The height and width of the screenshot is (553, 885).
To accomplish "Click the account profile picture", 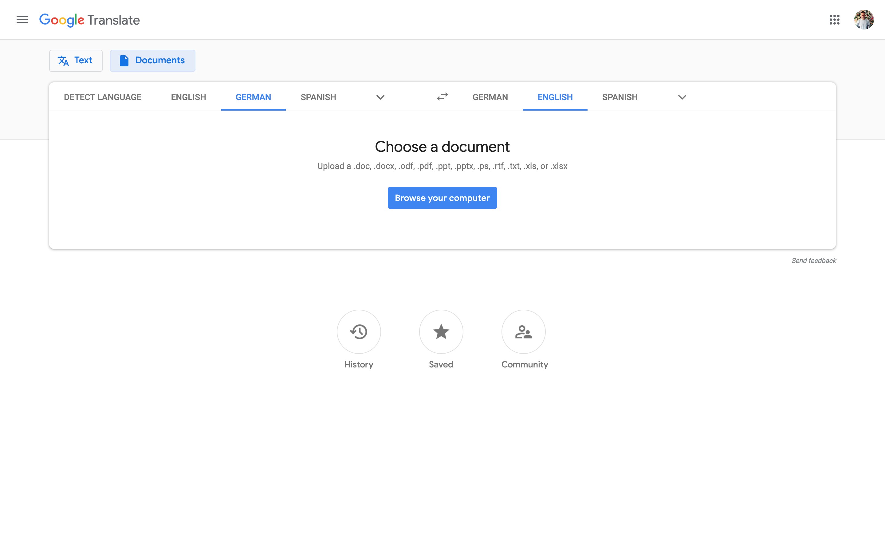I will pos(863,20).
